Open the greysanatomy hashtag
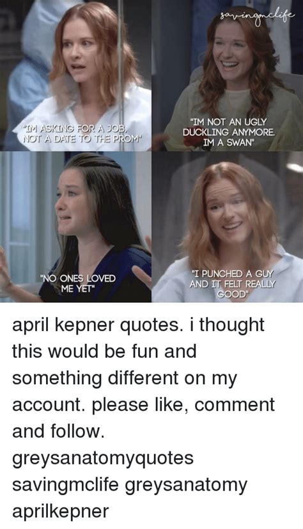The height and width of the screenshot is (529, 303). point(186,485)
